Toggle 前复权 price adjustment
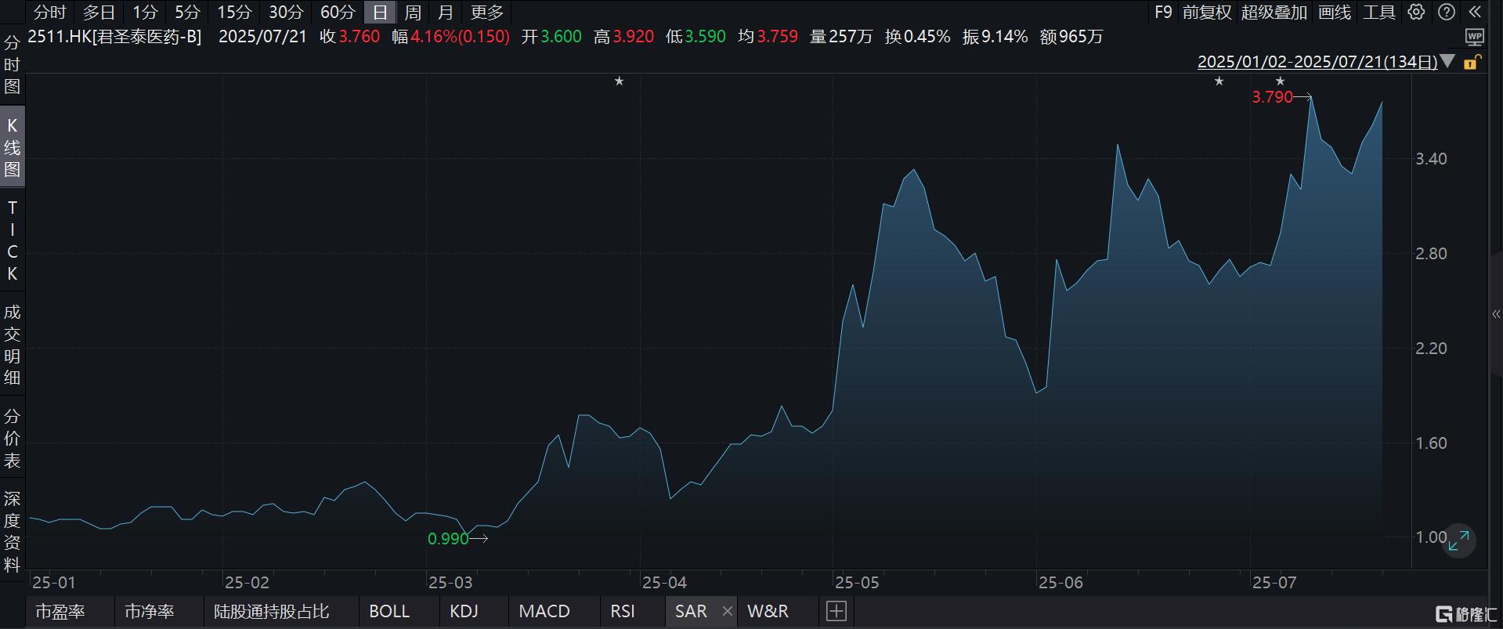 click(x=1207, y=13)
